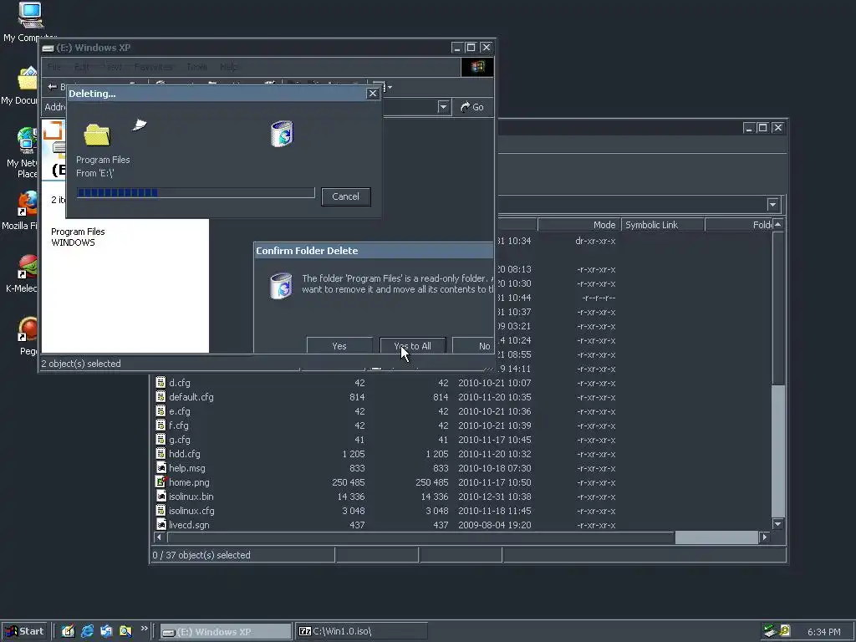The width and height of the screenshot is (856, 642).
Task: Click Go button next to address bar
Action: point(473,107)
